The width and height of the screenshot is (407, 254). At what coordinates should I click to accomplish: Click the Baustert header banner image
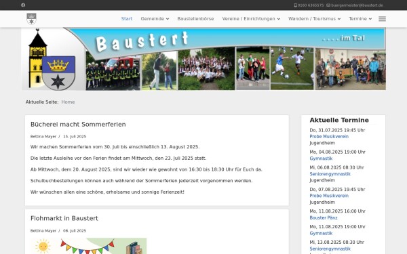click(x=203, y=59)
